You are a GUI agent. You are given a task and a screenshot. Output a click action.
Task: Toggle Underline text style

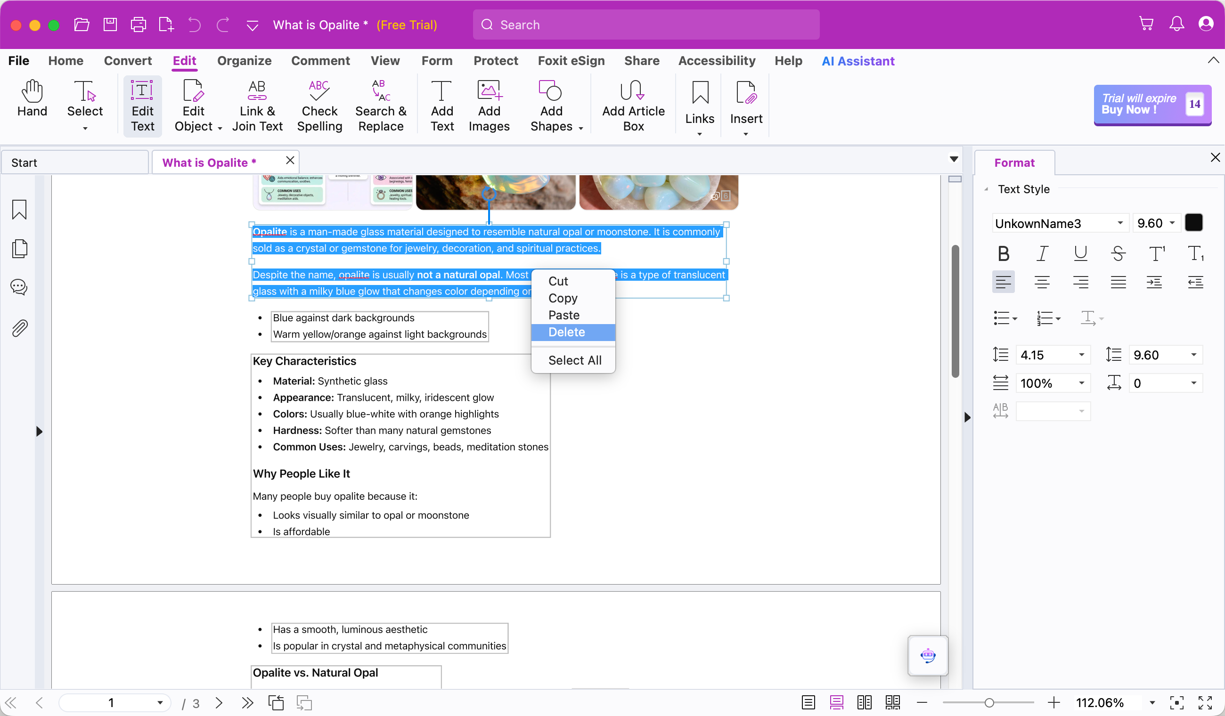point(1080,253)
